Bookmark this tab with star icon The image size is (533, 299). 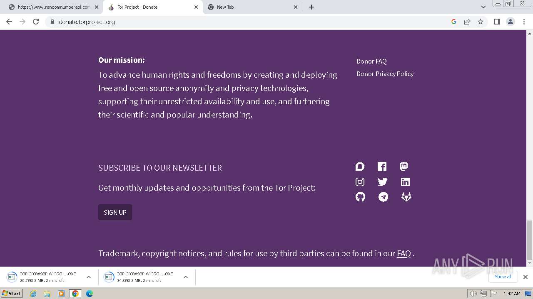(481, 22)
